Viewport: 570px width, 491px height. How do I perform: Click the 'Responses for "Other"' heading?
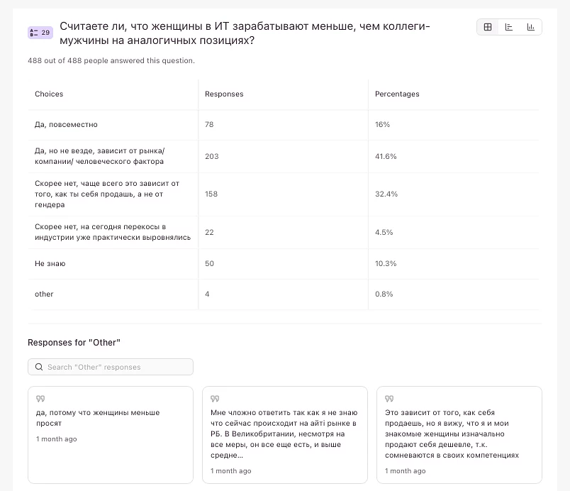coord(74,343)
